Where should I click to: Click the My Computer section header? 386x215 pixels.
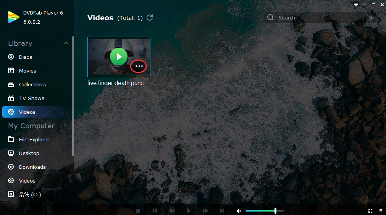pos(31,126)
